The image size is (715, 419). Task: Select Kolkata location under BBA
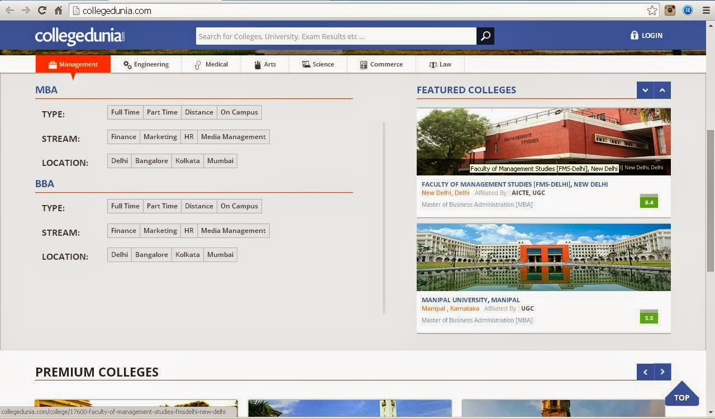click(x=188, y=255)
